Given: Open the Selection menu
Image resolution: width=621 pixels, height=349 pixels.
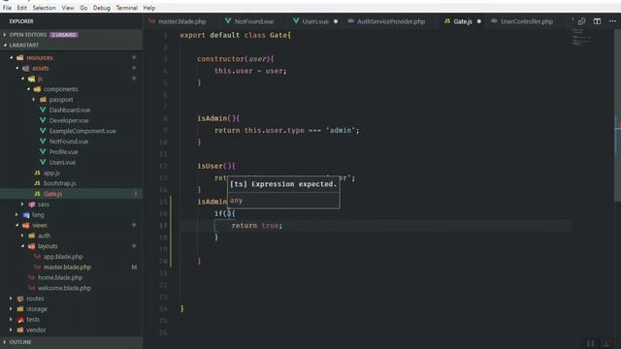Looking at the screenshot, I should (x=44, y=8).
